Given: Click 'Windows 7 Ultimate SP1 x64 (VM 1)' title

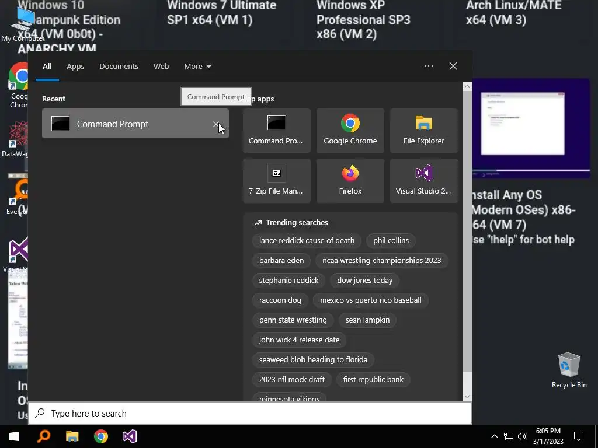Looking at the screenshot, I should pos(221,13).
